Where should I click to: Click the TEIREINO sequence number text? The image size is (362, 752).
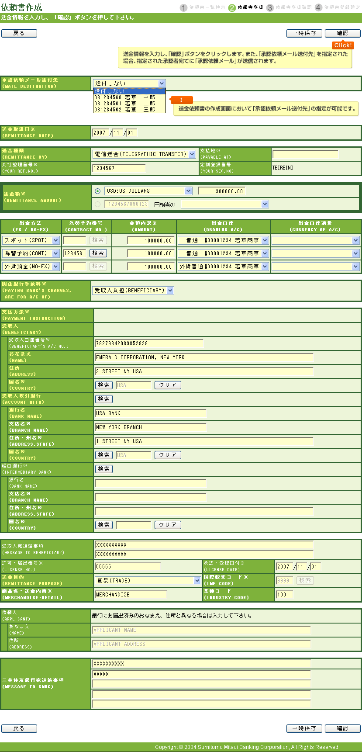[283, 168]
